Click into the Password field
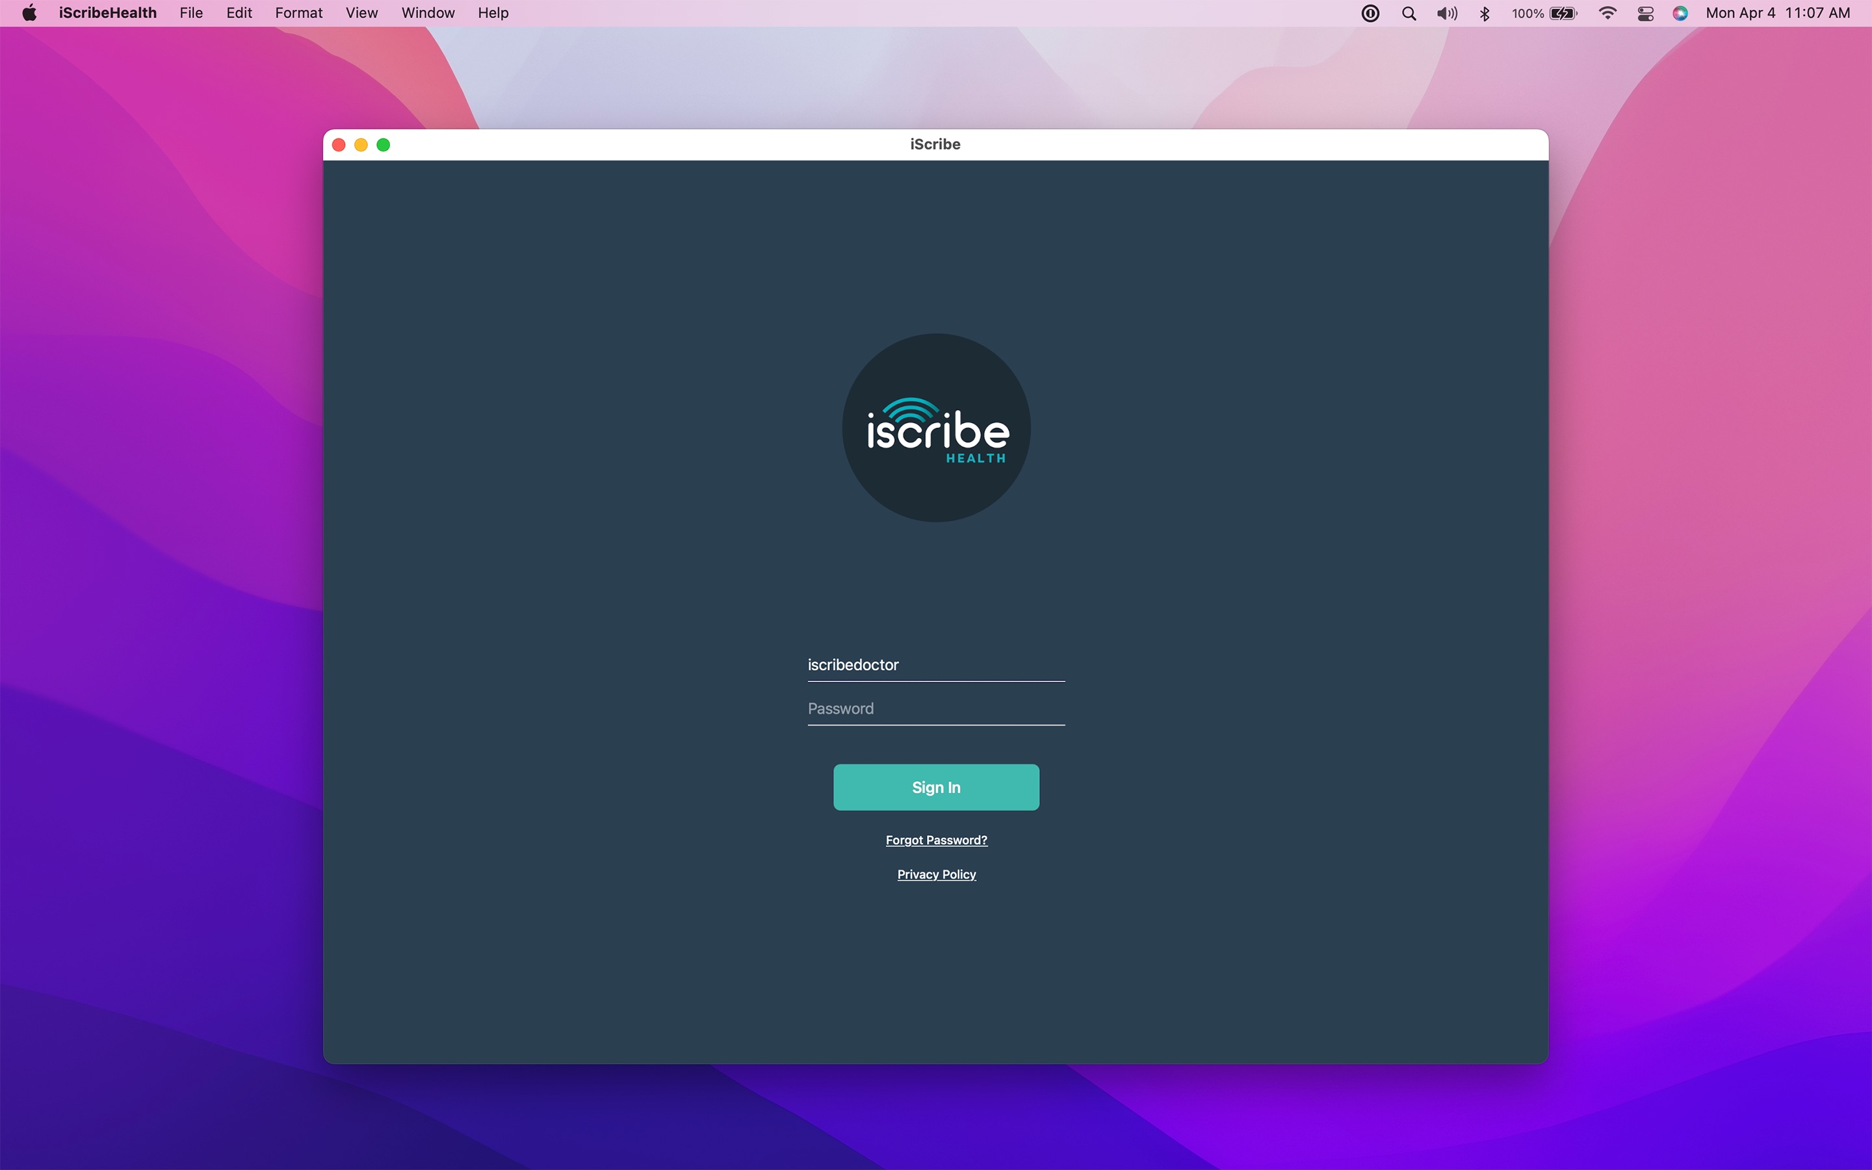The width and height of the screenshot is (1872, 1170). tap(936, 708)
